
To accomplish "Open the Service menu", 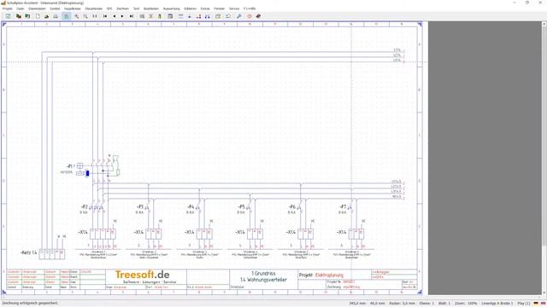I will pos(234,9).
